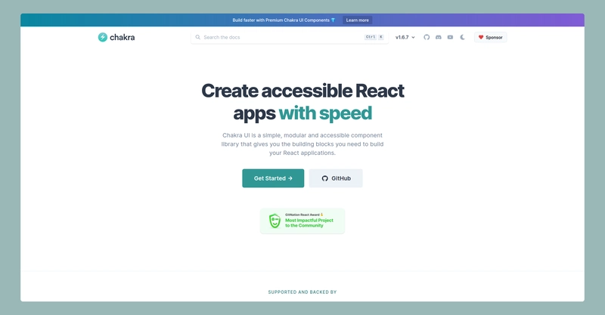
Task: Click the chevron beside the version number
Action: tap(413, 37)
